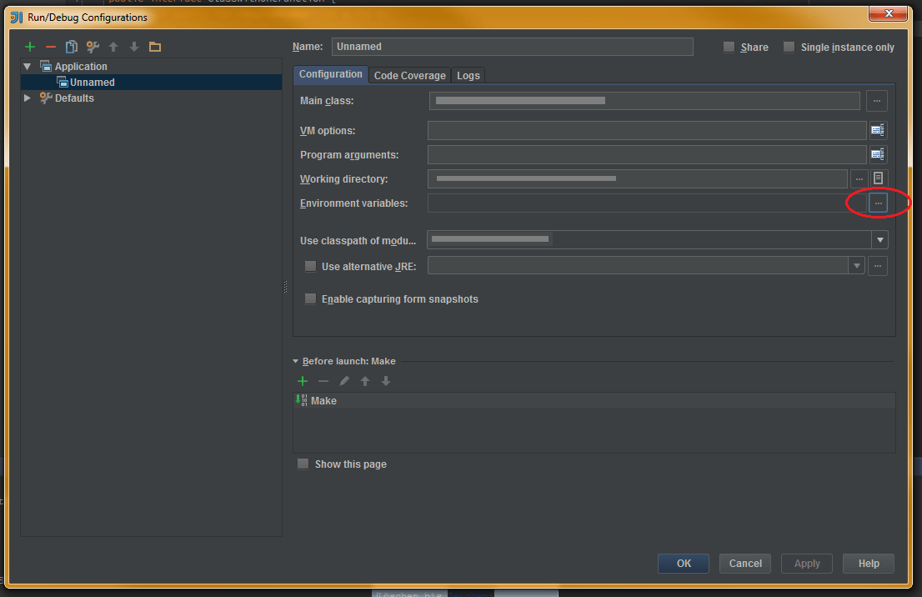Collapse the Application tree node

pyautogui.click(x=27, y=67)
